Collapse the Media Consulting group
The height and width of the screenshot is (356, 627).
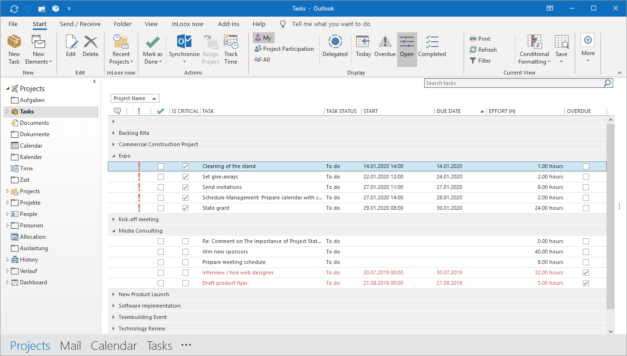tap(114, 231)
